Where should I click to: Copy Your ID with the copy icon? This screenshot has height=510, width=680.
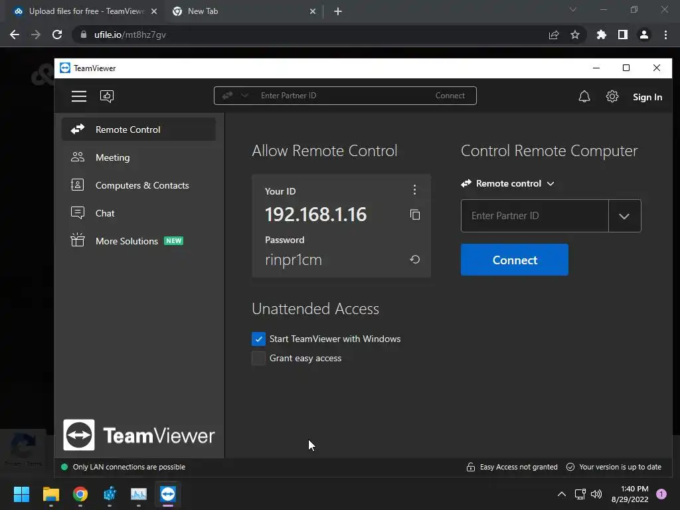414,214
